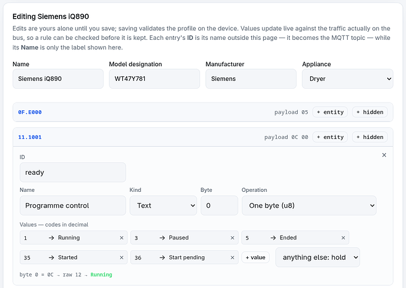
Task: Edit the ID field containing ready
Action: 73,172
